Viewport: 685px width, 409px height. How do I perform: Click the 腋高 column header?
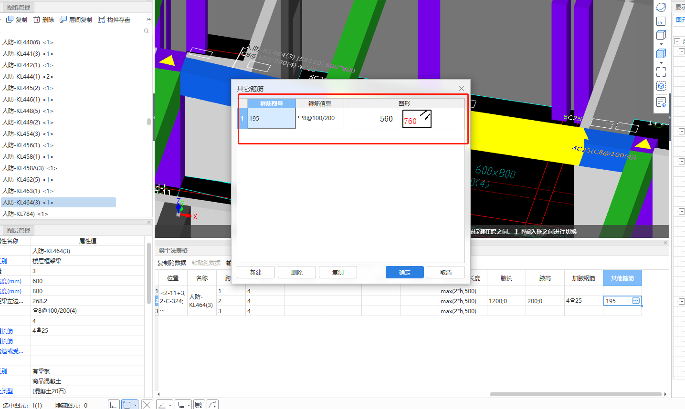pos(545,278)
